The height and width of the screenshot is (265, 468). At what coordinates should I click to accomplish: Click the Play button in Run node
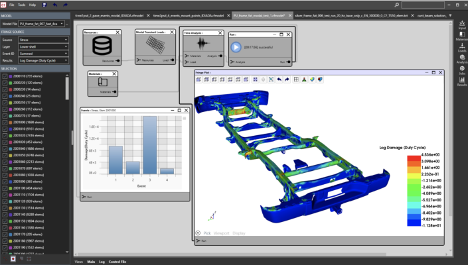tap(236, 47)
